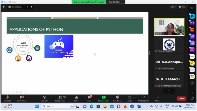This screenshot has height=111, width=197.
Task: Open the Chat panel
Action: coord(89,98)
